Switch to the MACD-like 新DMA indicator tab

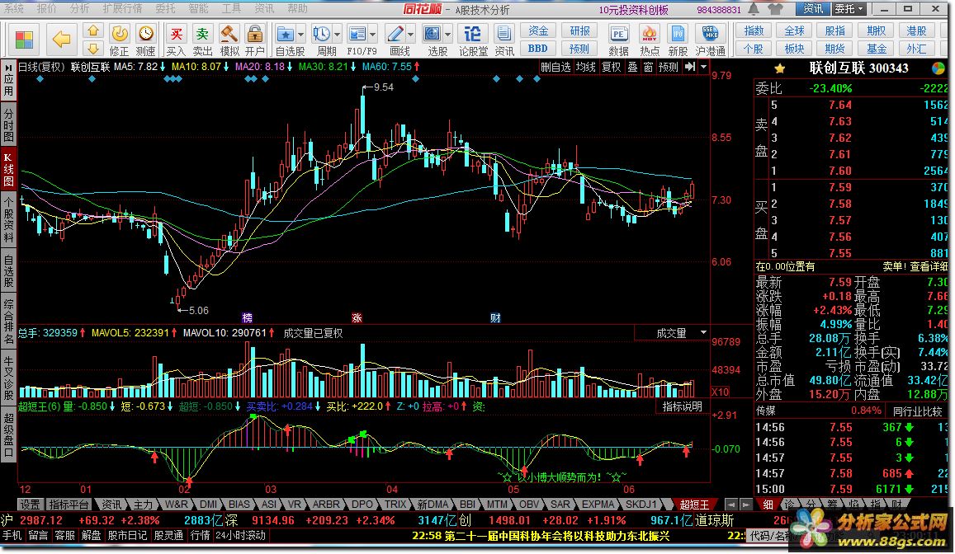(433, 505)
